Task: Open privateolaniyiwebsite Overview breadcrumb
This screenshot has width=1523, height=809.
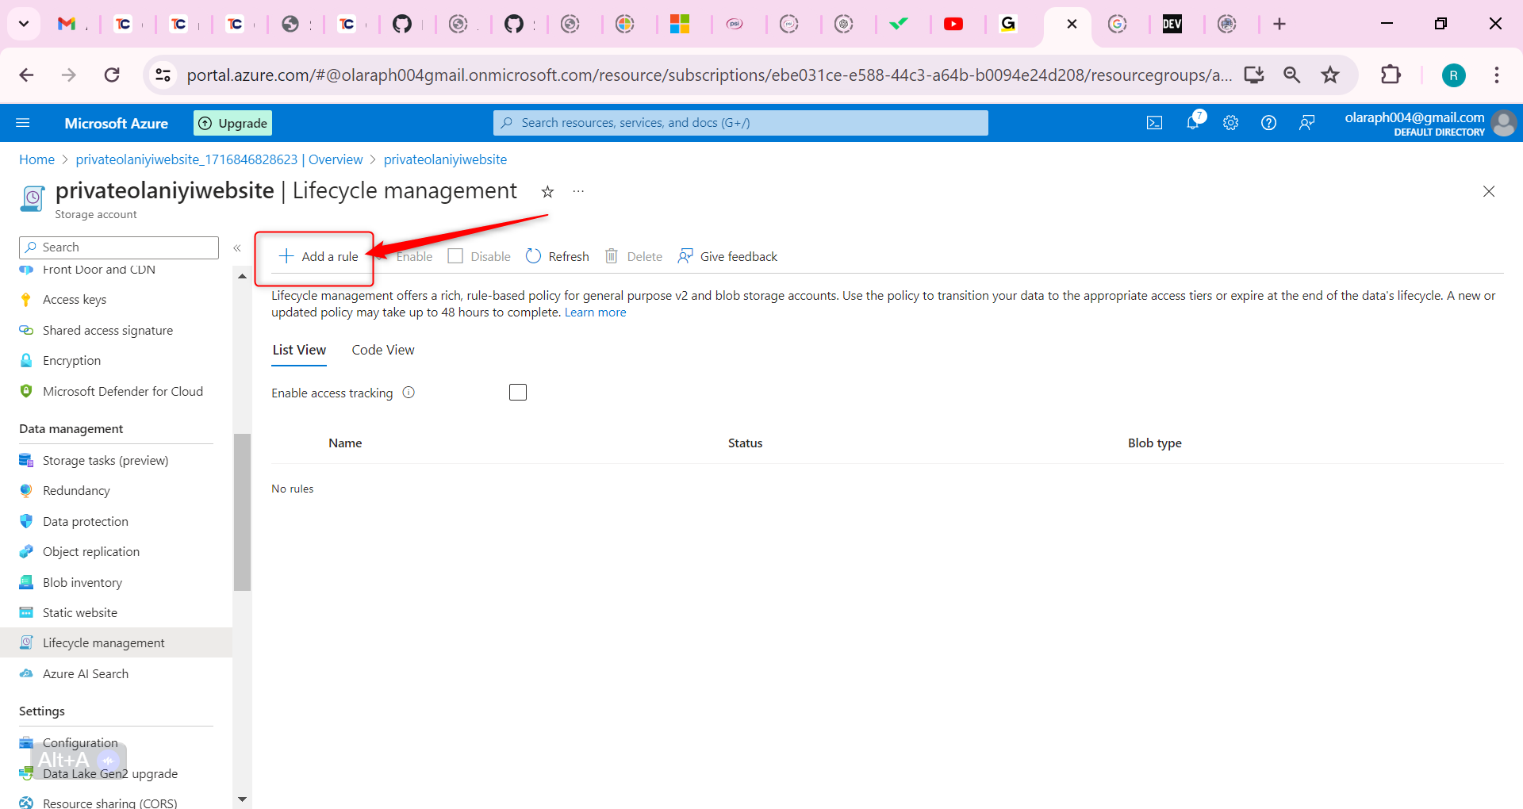Action: coord(219,159)
